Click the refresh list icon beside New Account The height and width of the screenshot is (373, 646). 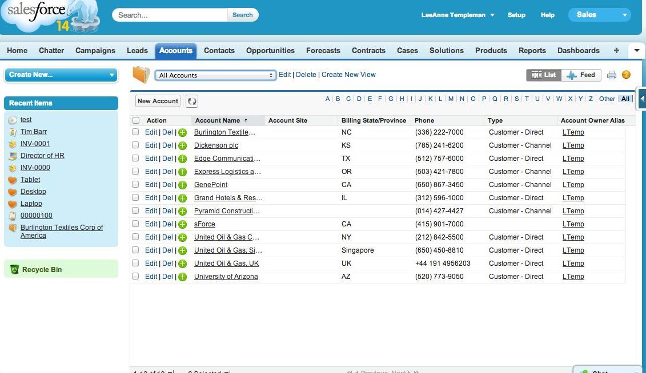pos(192,101)
